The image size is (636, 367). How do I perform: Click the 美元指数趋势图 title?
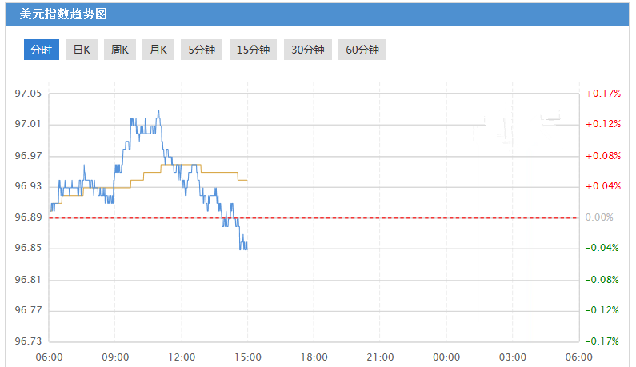point(63,14)
